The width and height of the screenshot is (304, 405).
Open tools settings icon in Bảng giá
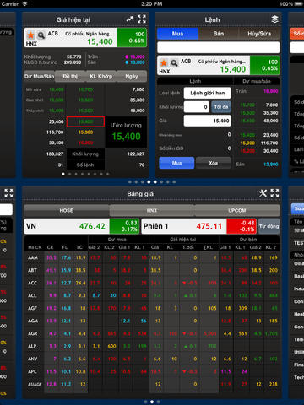(263, 193)
